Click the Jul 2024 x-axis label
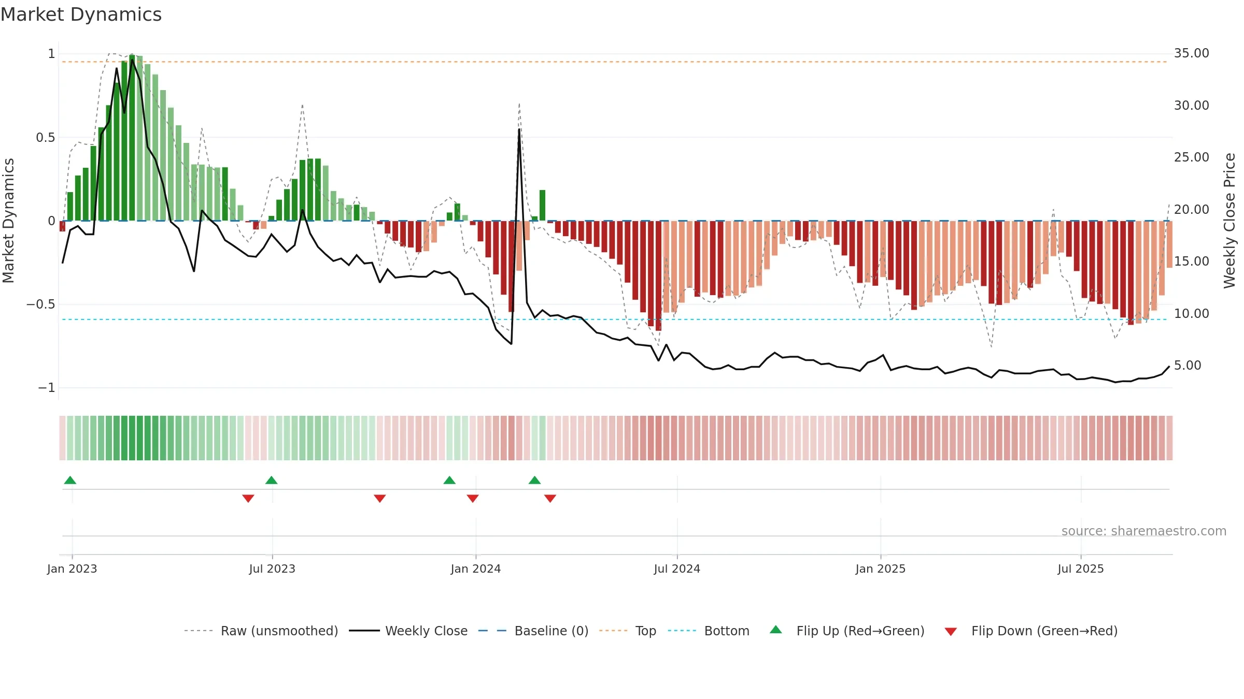Screen dimensions: 1244x699 (677, 569)
